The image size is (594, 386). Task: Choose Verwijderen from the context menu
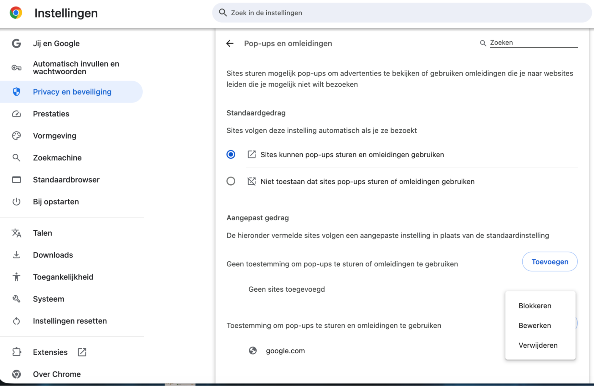pyautogui.click(x=538, y=345)
